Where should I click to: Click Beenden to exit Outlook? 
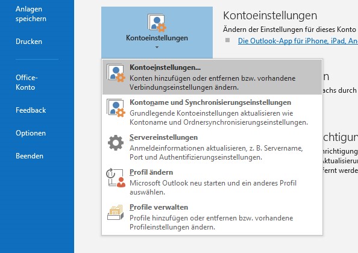coord(30,156)
